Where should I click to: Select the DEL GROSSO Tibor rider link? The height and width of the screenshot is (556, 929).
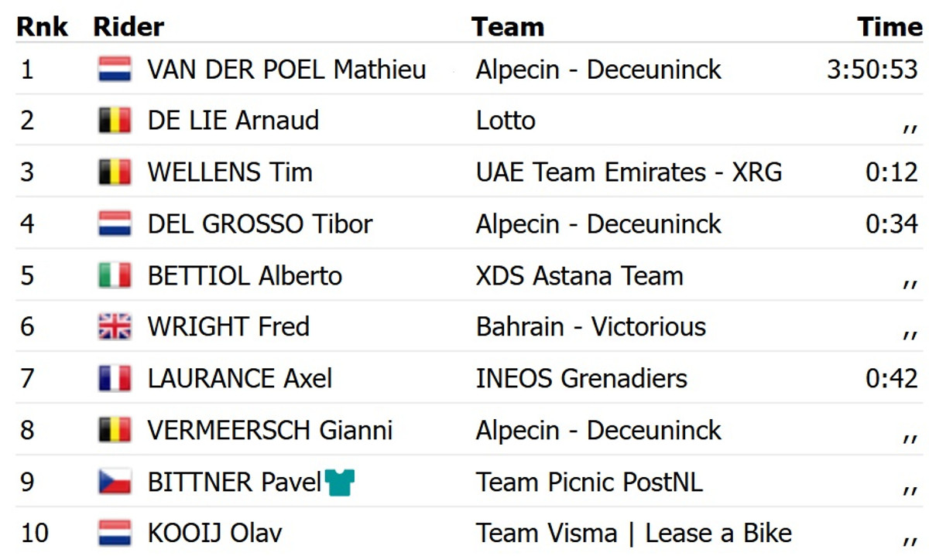pyautogui.click(x=260, y=224)
